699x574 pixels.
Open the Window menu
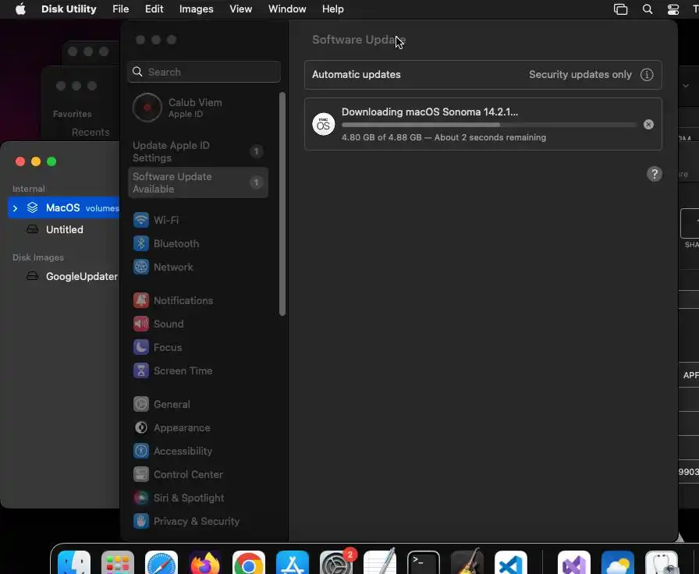pos(287,9)
